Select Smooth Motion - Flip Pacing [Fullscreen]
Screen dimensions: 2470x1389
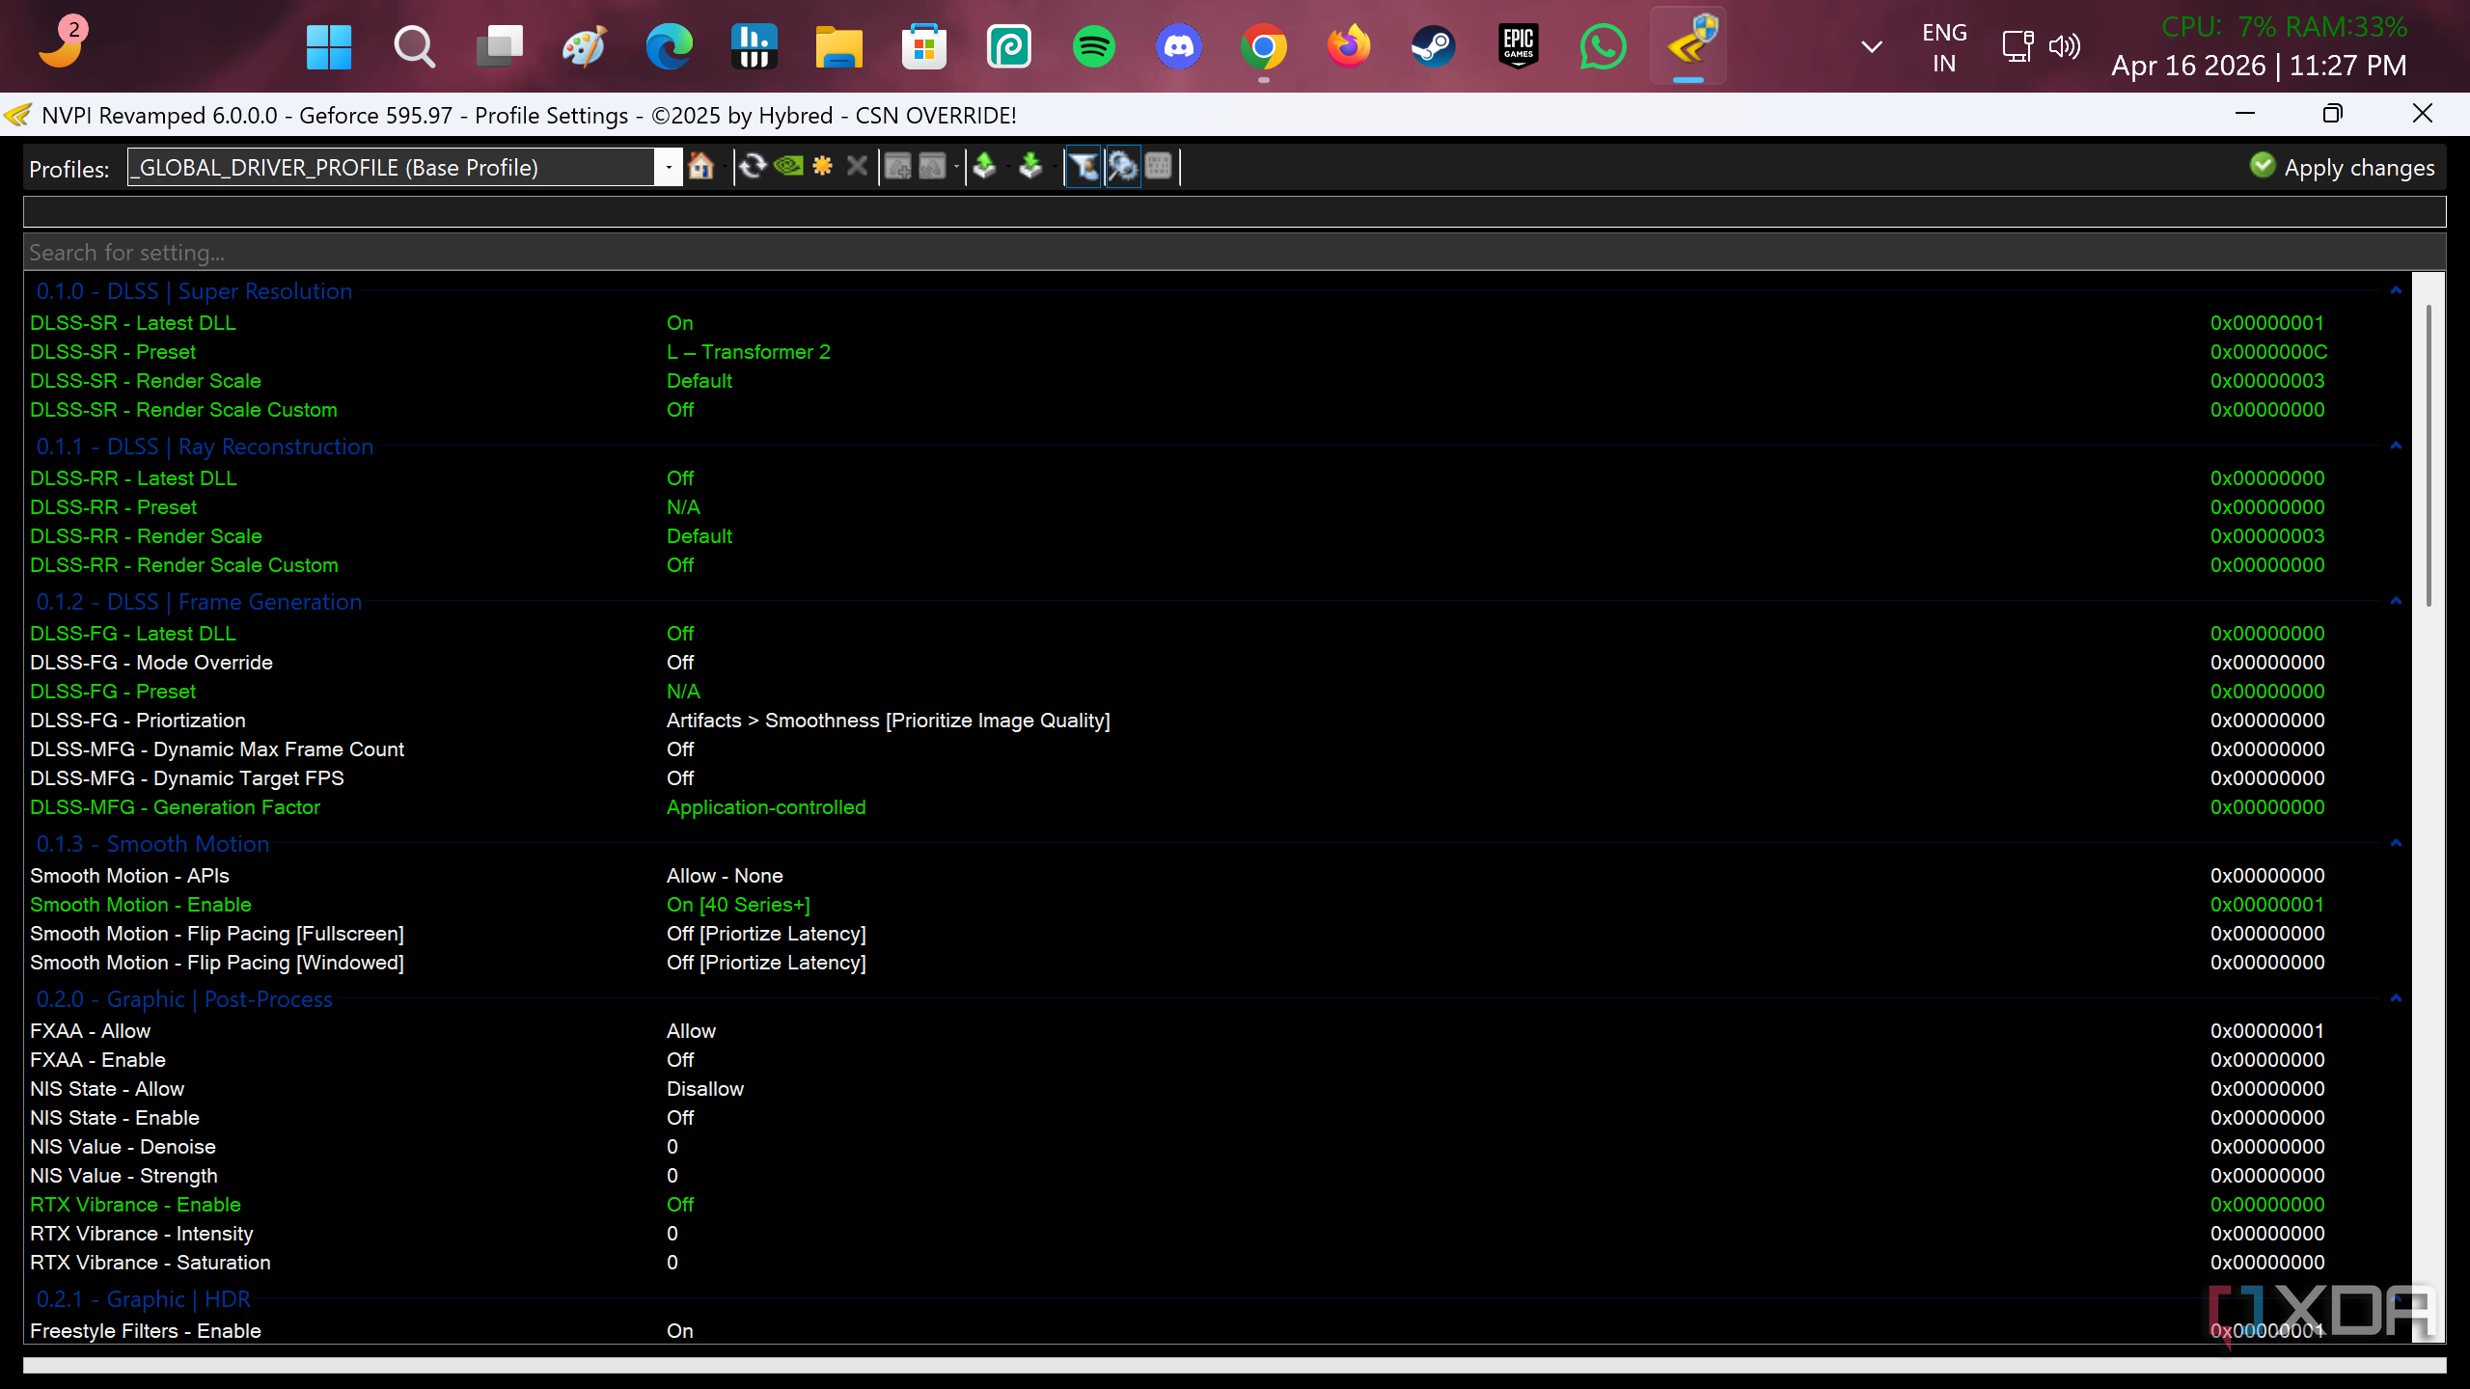[x=1216, y=934]
